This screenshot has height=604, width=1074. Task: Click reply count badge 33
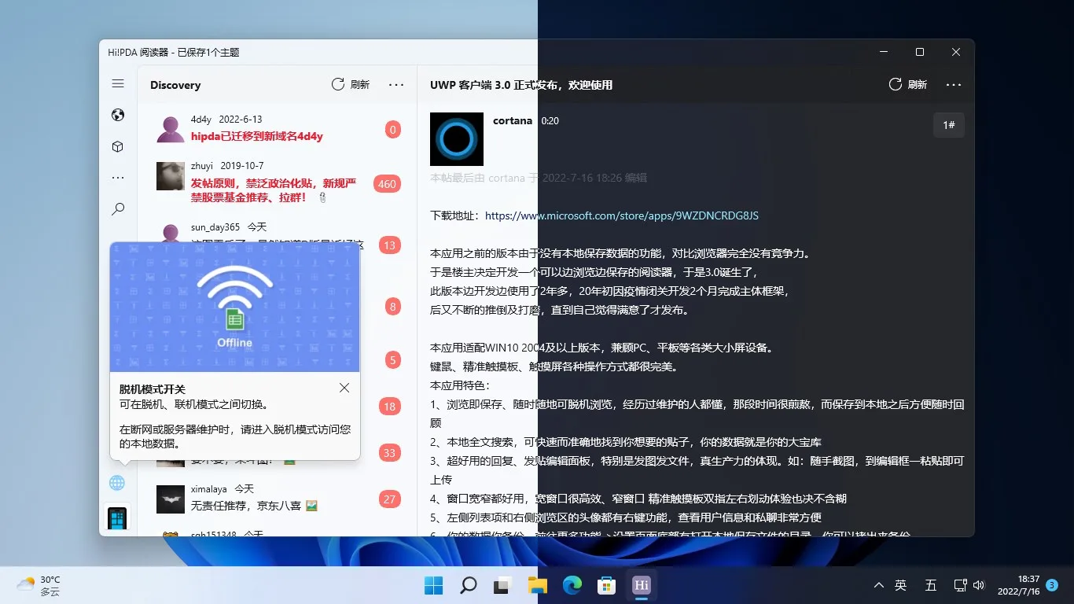tap(389, 452)
